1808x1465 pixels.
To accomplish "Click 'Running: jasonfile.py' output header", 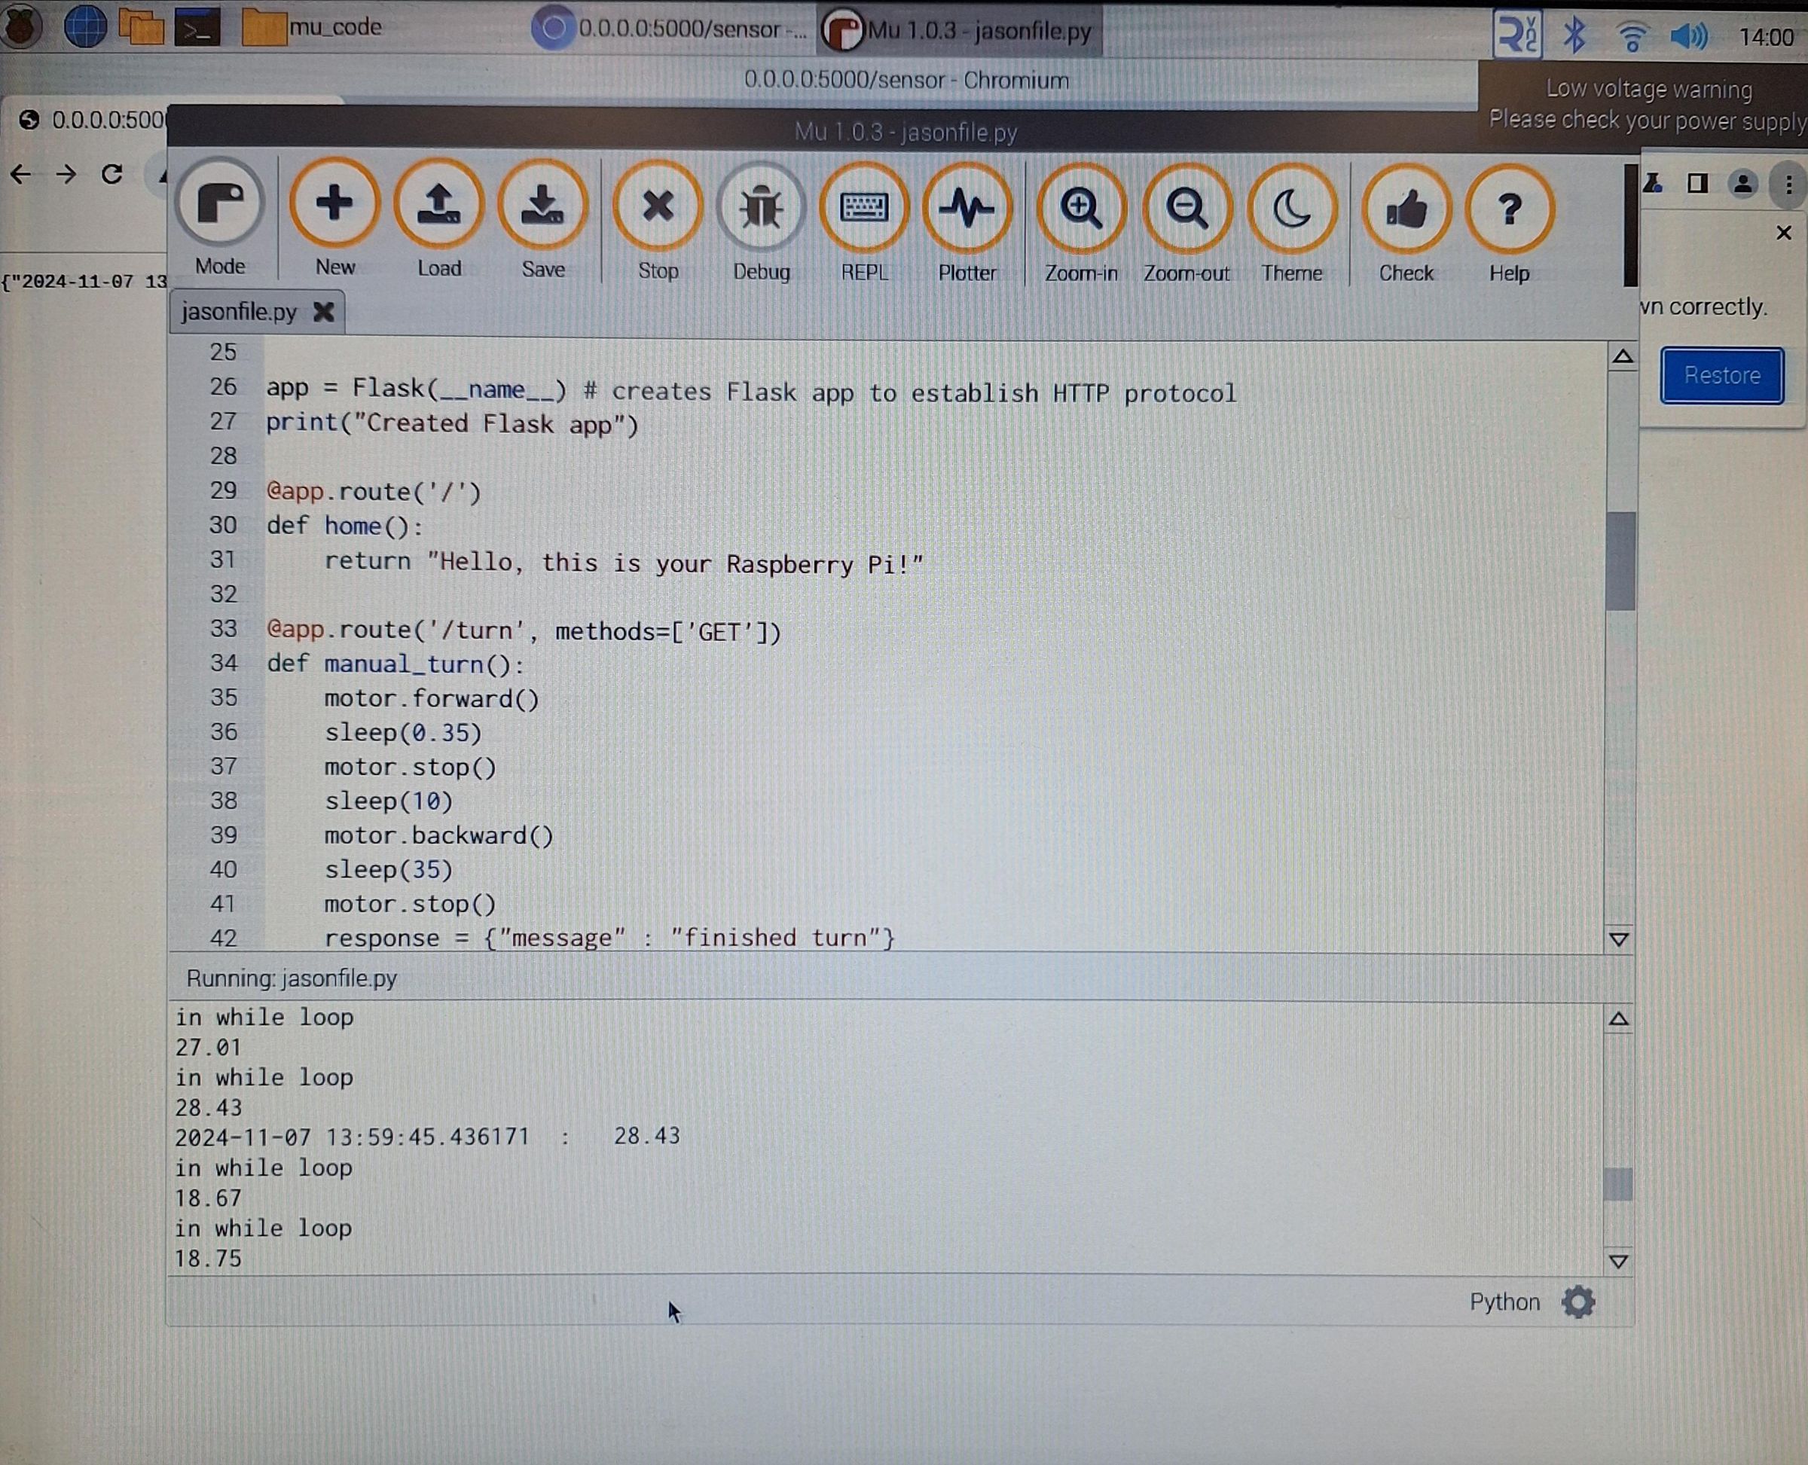I will pyautogui.click(x=292, y=978).
